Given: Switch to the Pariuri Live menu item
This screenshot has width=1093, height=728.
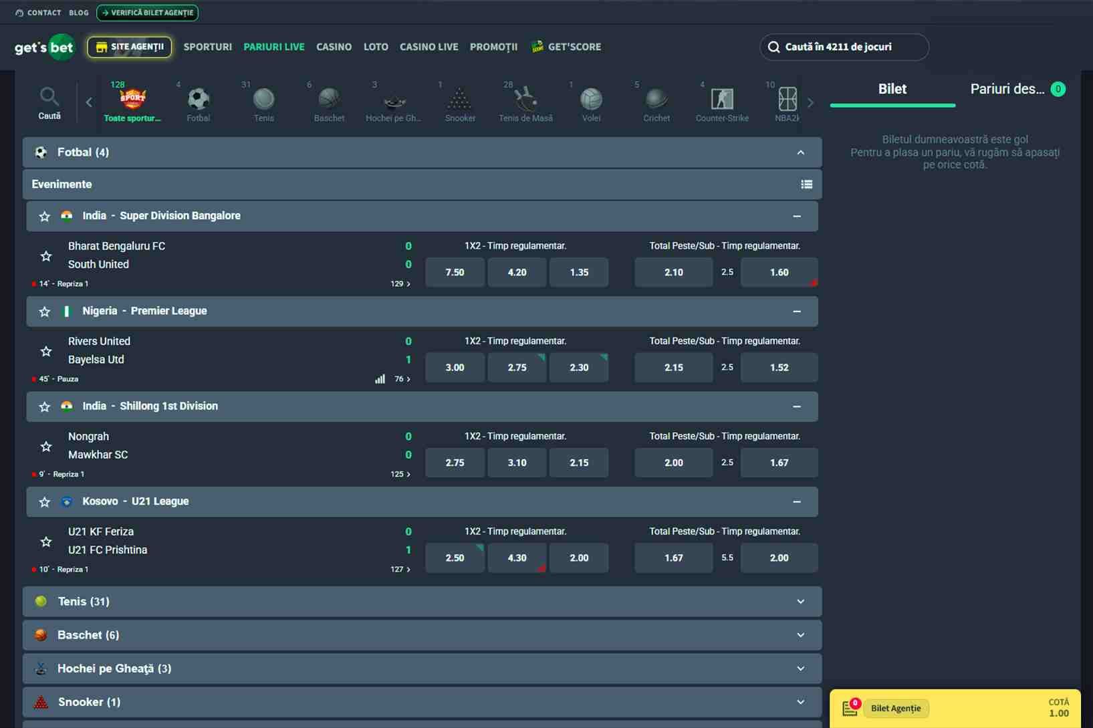Looking at the screenshot, I should pyautogui.click(x=273, y=47).
